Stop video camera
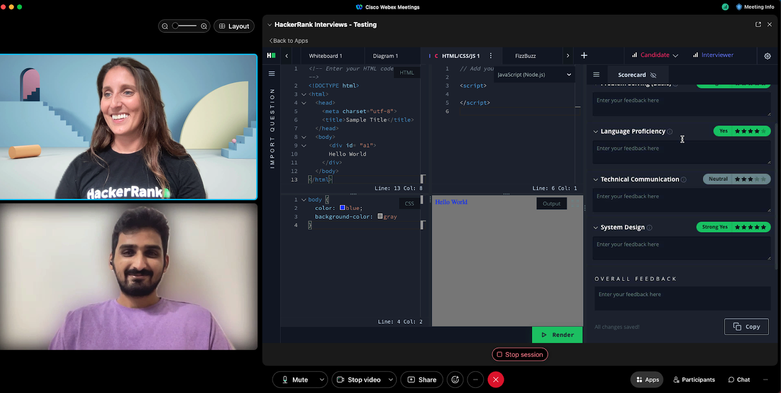Viewport: 781px width, 393px height. click(x=359, y=380)
